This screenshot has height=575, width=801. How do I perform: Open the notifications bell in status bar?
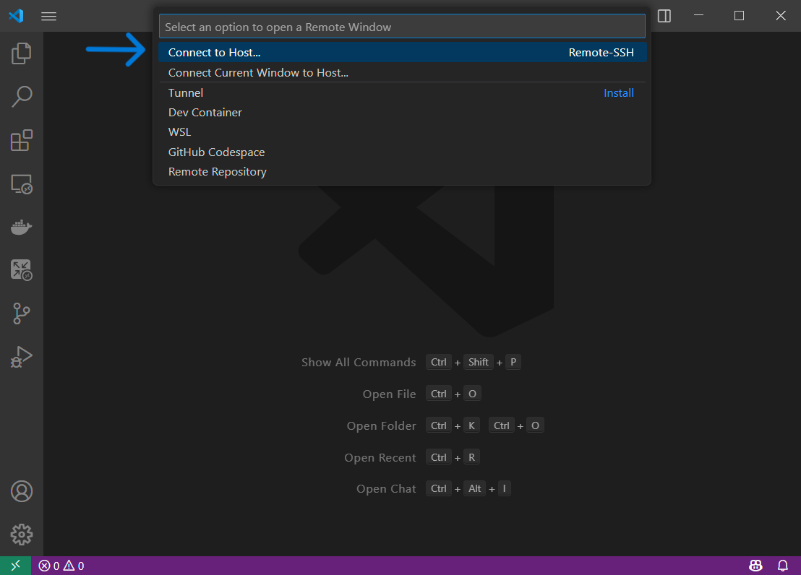(782, 566)
